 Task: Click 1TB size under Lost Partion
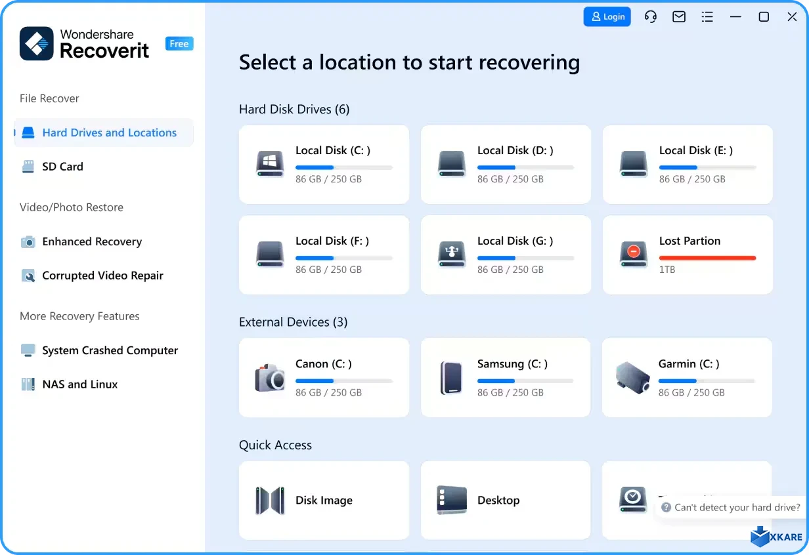(667, 270)
